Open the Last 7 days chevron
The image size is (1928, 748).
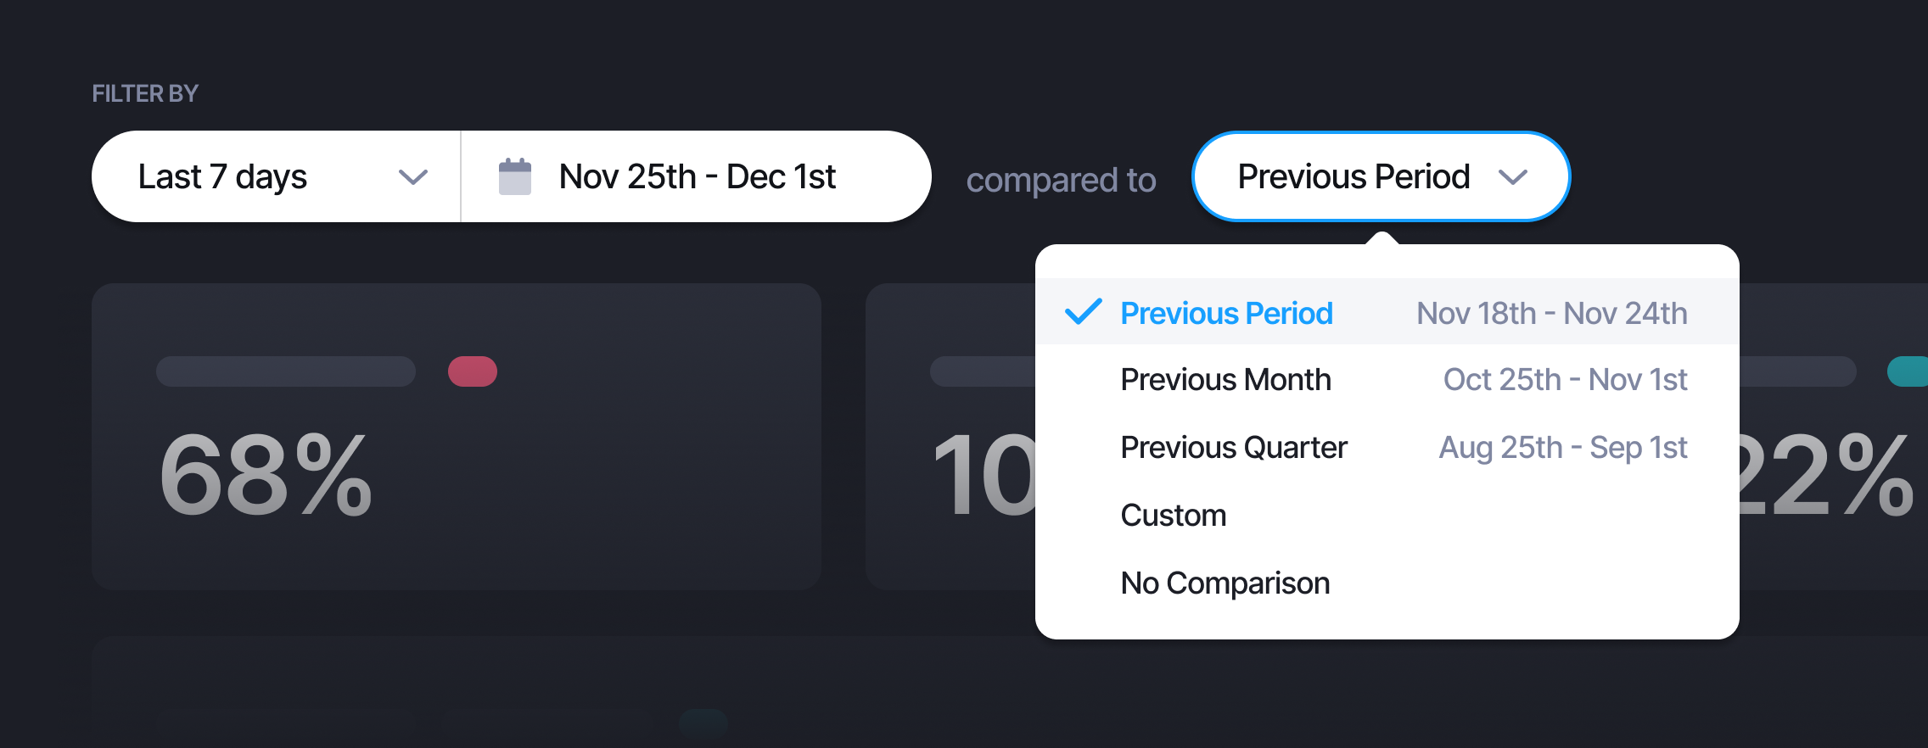[x=412, y=177]
